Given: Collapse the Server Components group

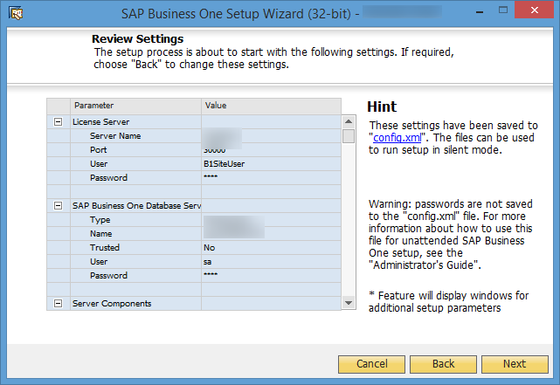Looking at the screenshot, I should pos(58,303).
